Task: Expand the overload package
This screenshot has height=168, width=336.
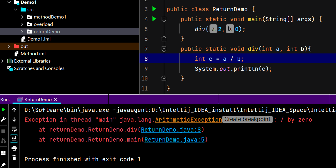Action: point(22,24)
